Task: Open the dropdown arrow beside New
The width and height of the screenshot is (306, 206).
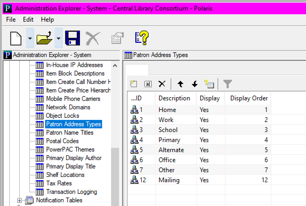Action: pos(30,38)
